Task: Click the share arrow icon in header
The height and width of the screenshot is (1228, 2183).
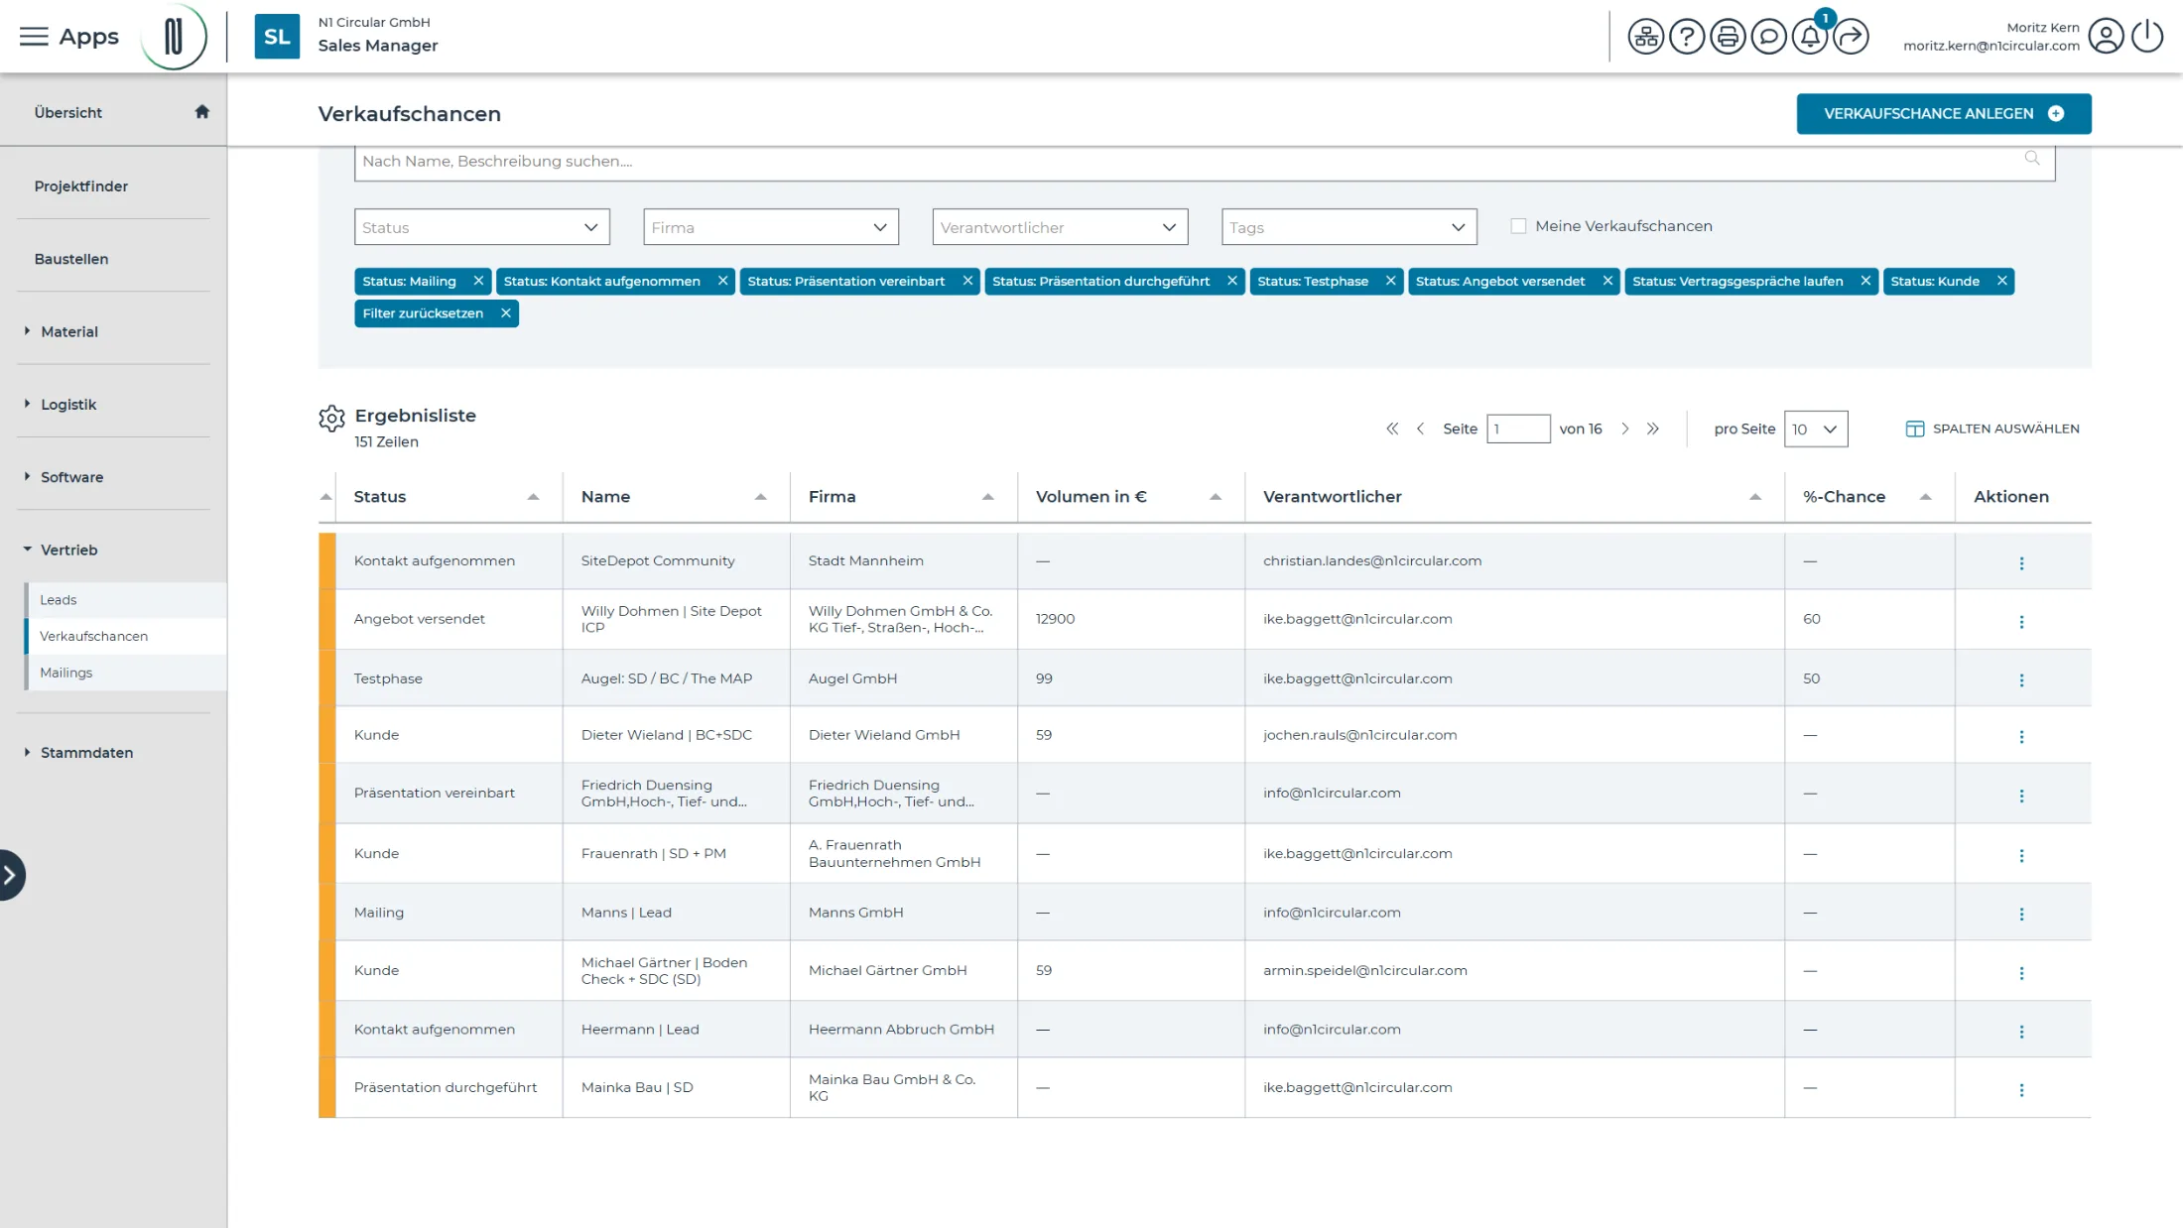Action: (1851, 37)
